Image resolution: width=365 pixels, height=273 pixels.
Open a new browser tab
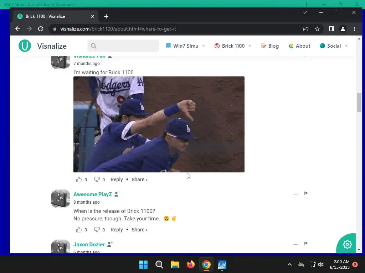tap(106, 16)
